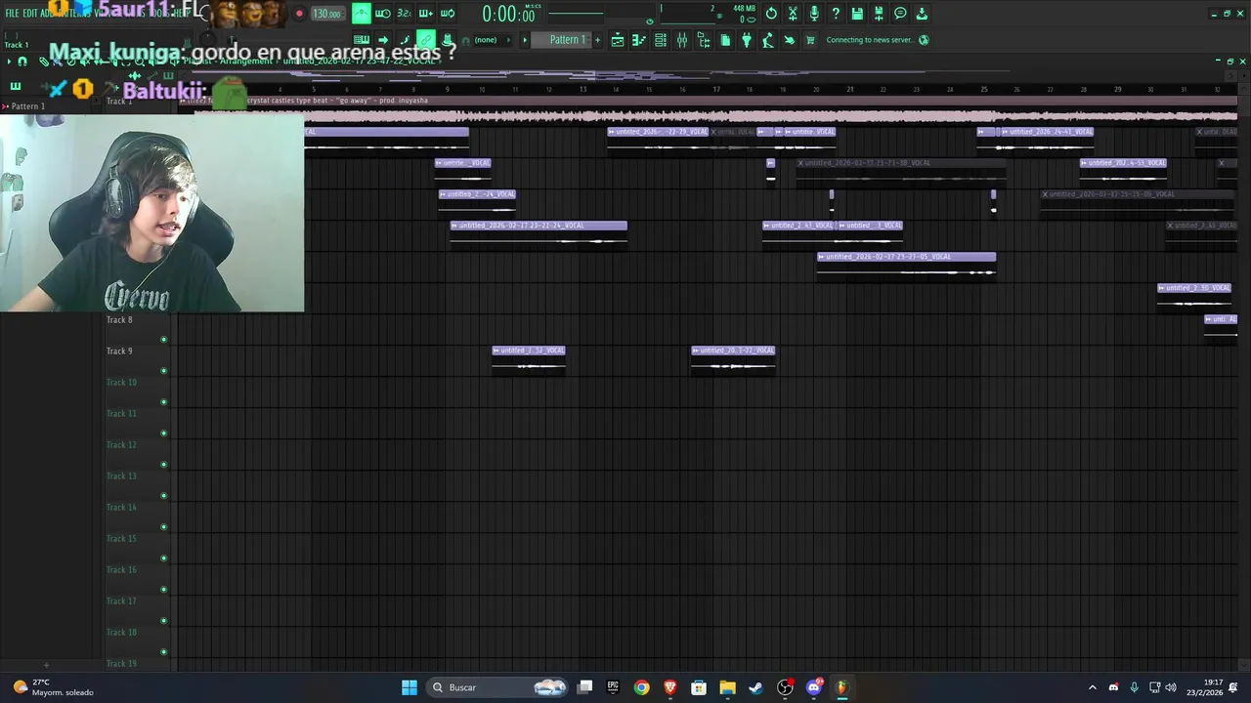Click the 130 tempo field
The height and width of the screenshot is (703, 1251).
click(326, 14)
